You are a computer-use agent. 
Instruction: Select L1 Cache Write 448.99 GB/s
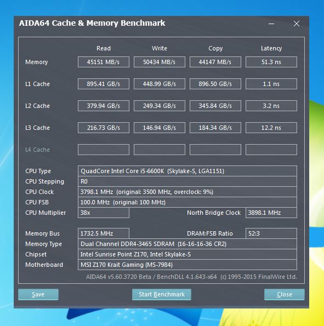click(x=160, y=84)
